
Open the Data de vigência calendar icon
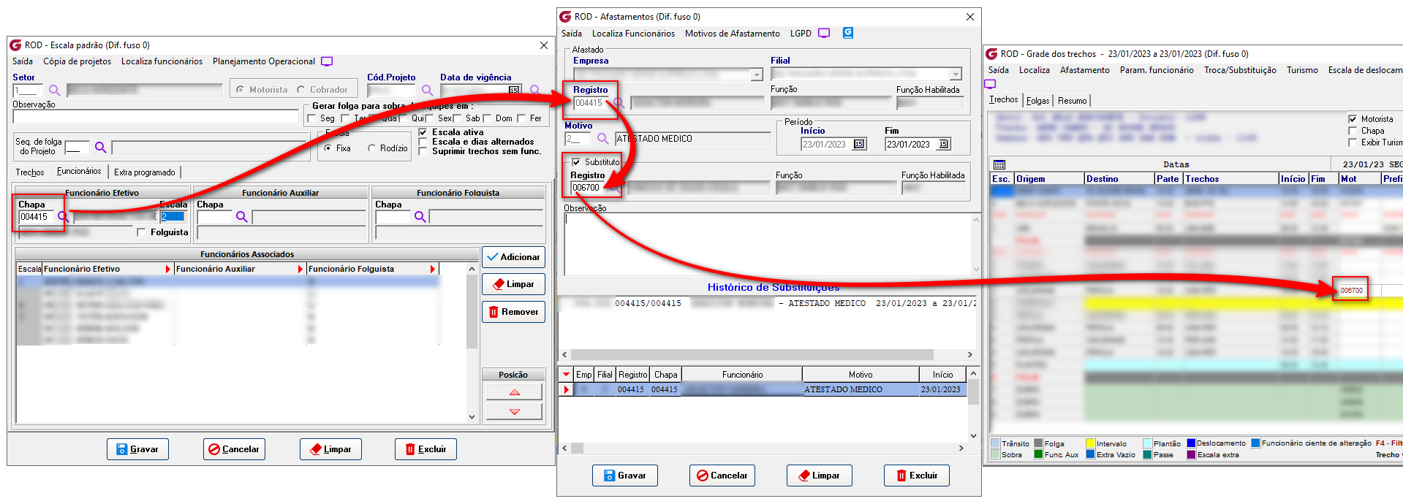point(514,90)
